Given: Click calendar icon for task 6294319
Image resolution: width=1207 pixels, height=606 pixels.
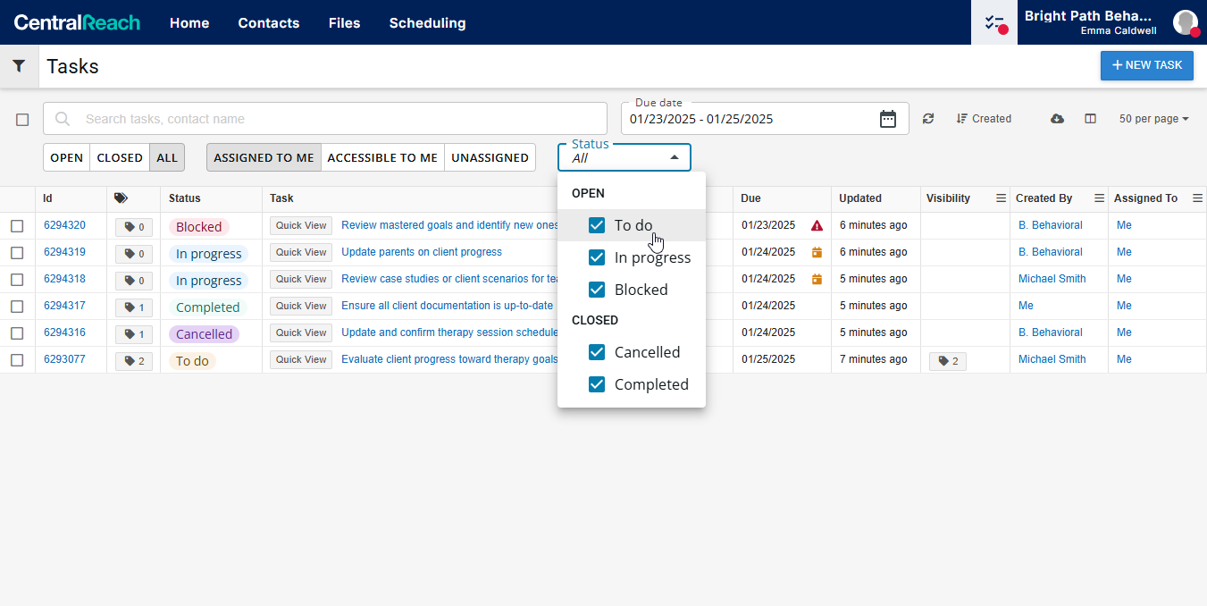Looking at the screenshot, I should [817, 252].
